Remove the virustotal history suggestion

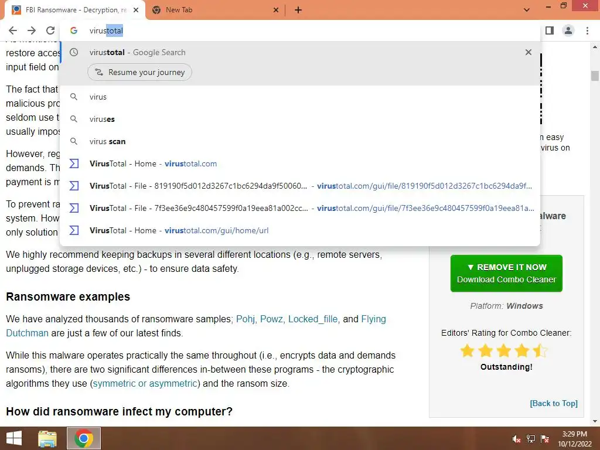pyautogui.click(x=529, y=52)
